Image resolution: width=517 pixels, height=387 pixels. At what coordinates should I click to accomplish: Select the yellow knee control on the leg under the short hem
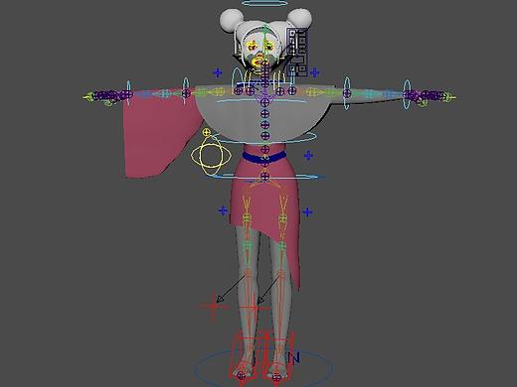pos(247,218)
